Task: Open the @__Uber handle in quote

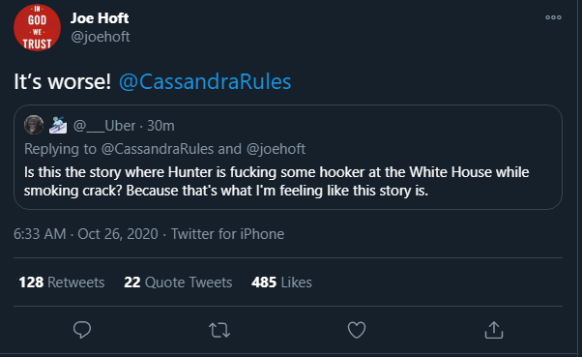Action: pos(104,126)
